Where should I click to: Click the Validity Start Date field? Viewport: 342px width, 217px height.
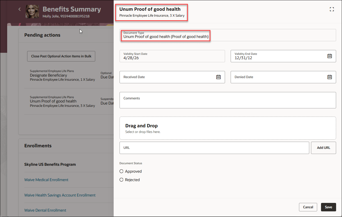[x=172, y=56]
